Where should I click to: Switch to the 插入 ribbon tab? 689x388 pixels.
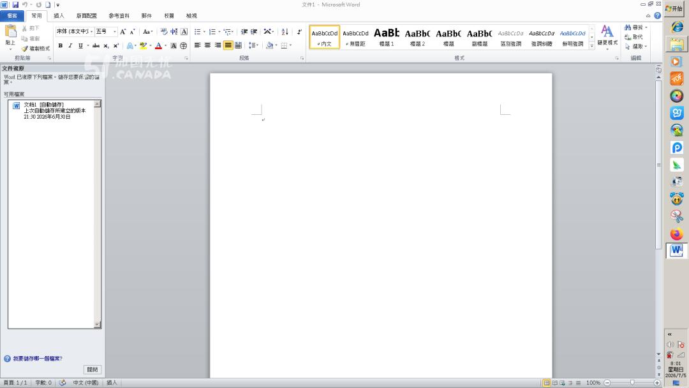(59, 16)
